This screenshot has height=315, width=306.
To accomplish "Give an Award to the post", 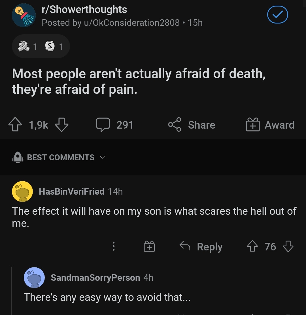I will coord(270,125).
